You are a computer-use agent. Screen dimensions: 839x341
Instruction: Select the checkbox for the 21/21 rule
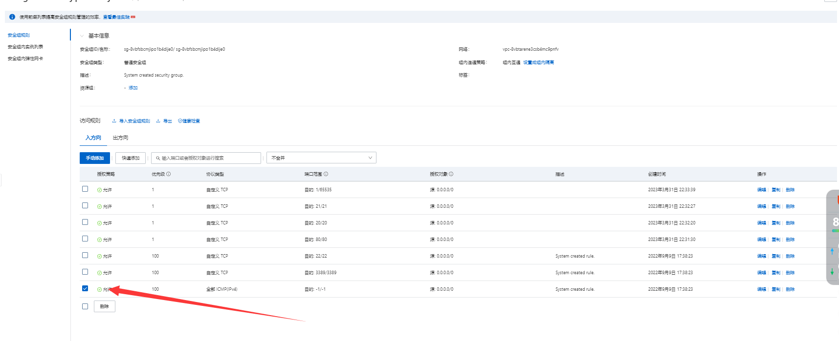(85, 205)
